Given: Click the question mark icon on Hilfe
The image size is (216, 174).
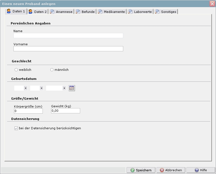Looking at the screenshot, I should coord(197,170).
